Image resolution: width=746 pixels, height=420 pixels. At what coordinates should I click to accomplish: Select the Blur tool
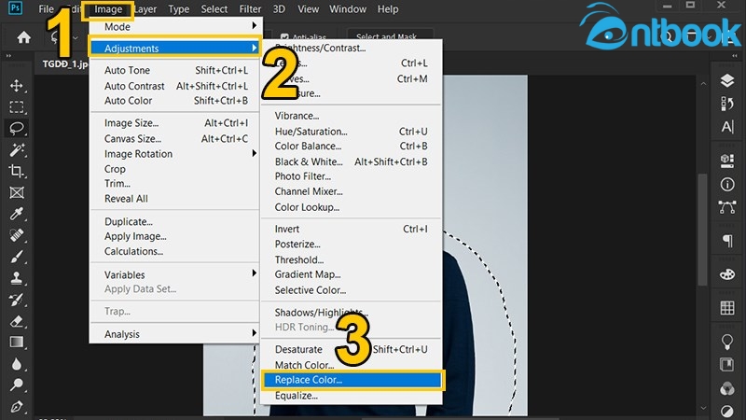(x=17, y=364)
